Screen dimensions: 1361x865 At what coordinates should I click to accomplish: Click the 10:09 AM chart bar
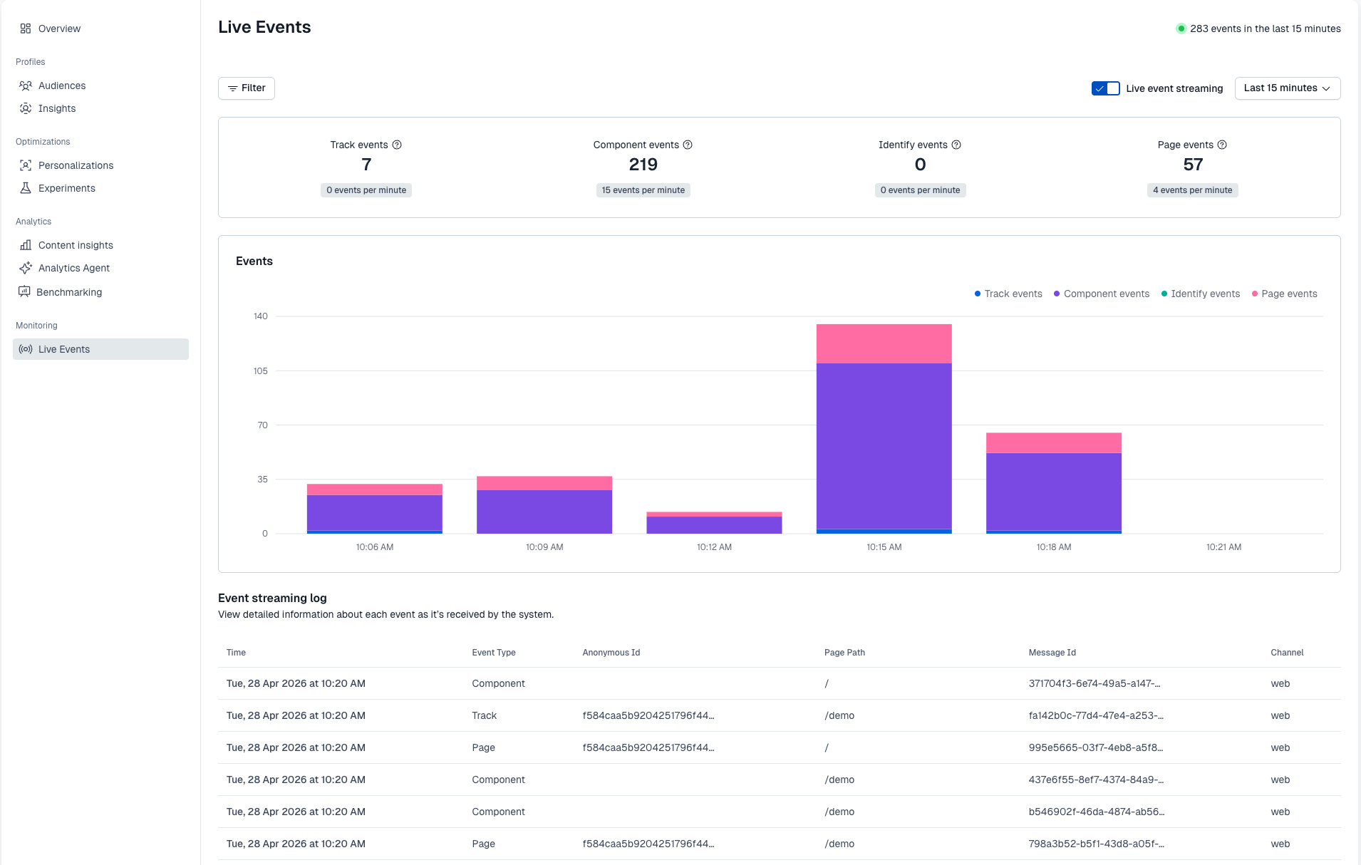tap(544, 504)
